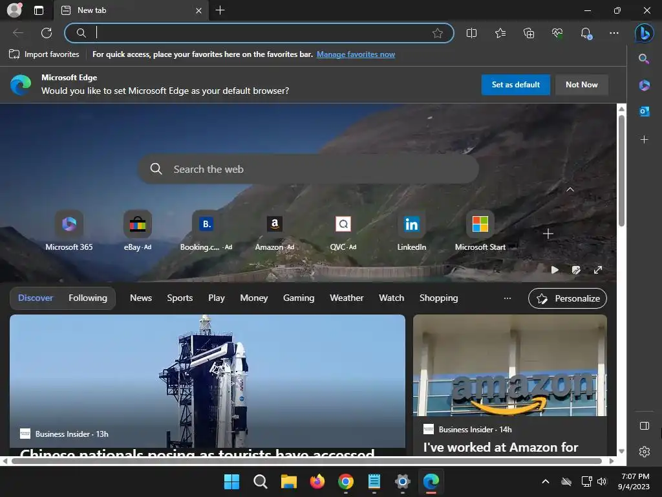Open the tab actions menu icon
This screenshot has width=662, height=497.
(x=39, y=10)
